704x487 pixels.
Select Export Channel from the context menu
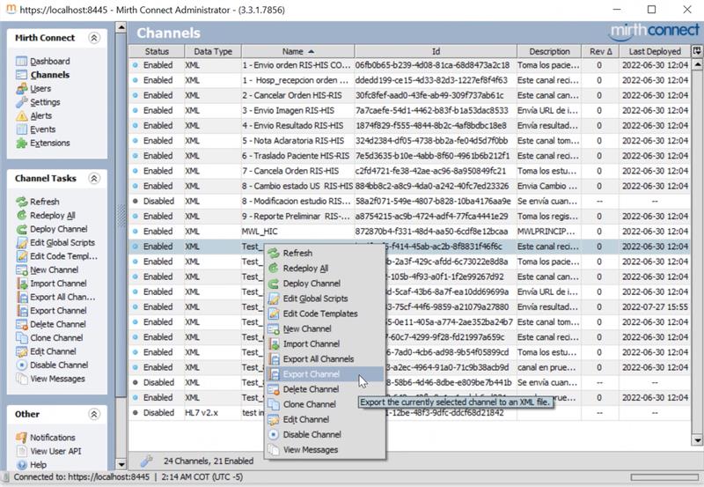311,374
